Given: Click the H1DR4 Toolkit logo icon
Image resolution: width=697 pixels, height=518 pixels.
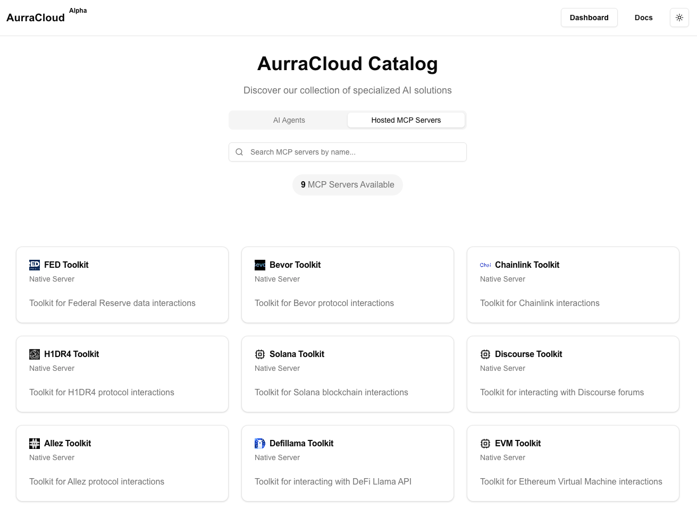Looking at the screenshot, I should 35,354.
